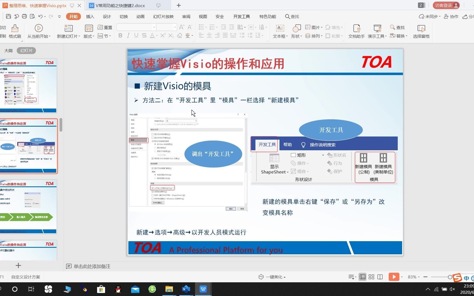
Task: Open the font name dropdown
Action: point(154,27)
